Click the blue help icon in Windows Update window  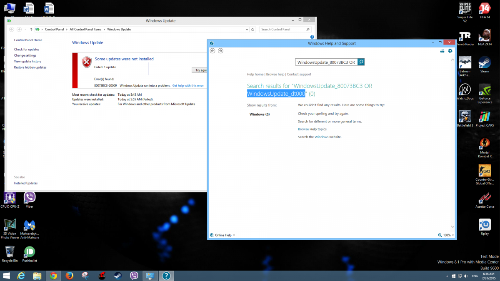[x=312, y=37]
